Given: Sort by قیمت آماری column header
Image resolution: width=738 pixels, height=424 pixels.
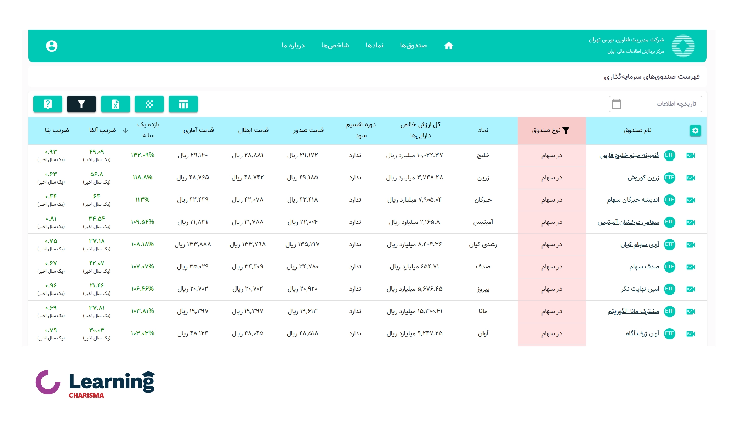Looking at the screenshot, I should click(198, 130).
